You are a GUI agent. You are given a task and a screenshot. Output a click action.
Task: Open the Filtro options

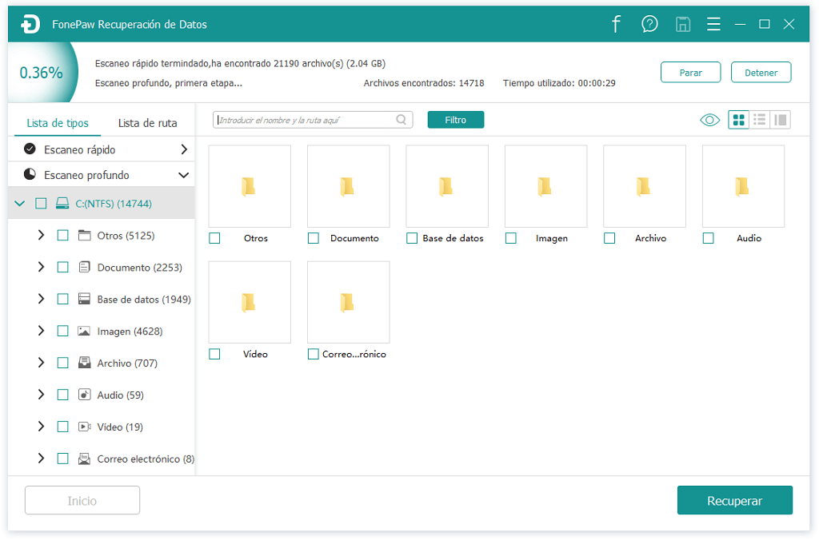[x=455, y=120]
